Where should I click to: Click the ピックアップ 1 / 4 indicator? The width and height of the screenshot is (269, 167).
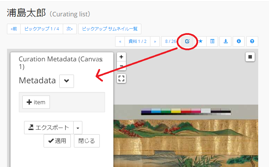tap(42, 29)
